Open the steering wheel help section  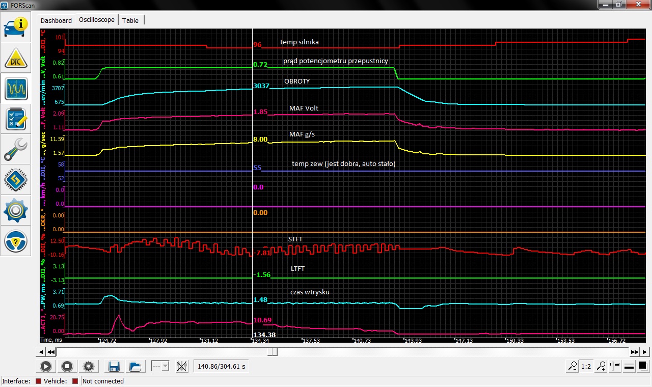coord(15,241)
